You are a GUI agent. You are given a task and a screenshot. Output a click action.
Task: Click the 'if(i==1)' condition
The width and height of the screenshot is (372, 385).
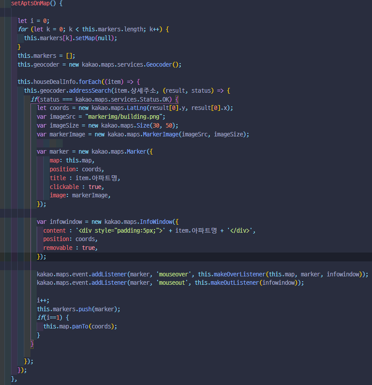tap(49, 317)
